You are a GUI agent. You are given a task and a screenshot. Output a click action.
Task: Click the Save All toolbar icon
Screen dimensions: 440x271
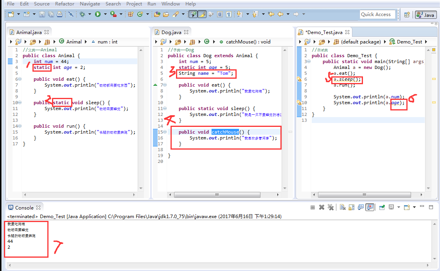click(51, 14)
